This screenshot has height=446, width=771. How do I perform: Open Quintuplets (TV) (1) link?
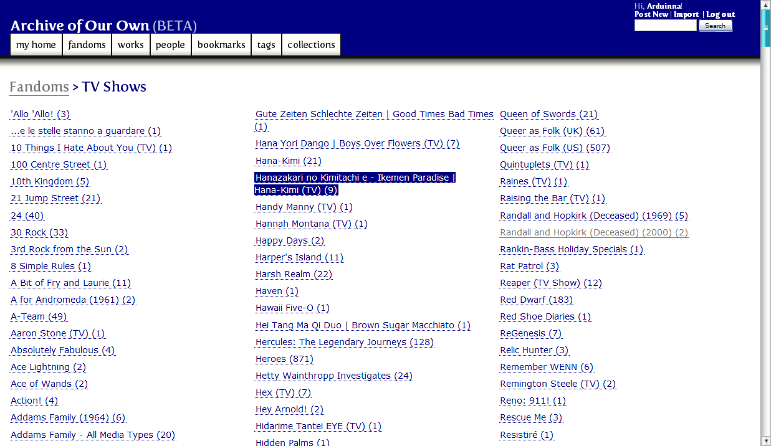pos(545,164)
